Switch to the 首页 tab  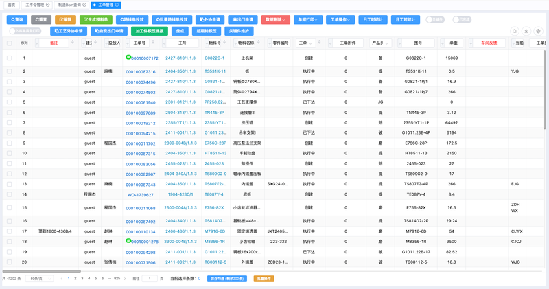point(12,5)
